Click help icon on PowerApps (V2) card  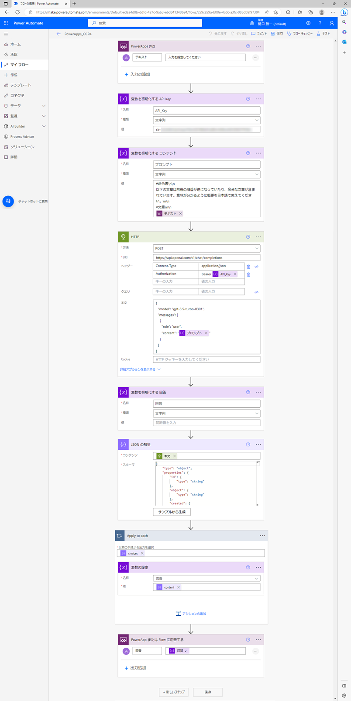coord(248,46)
